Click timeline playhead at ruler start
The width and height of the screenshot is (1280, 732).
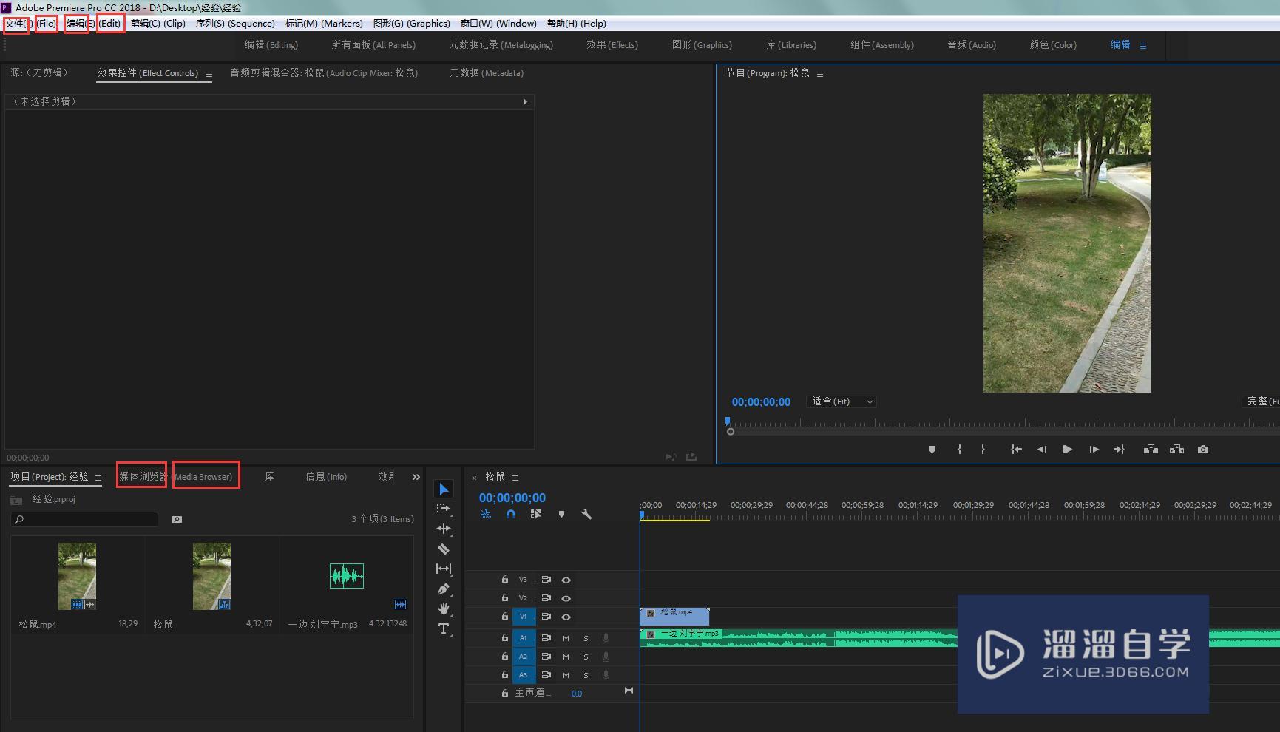click(x=642, y=515)
